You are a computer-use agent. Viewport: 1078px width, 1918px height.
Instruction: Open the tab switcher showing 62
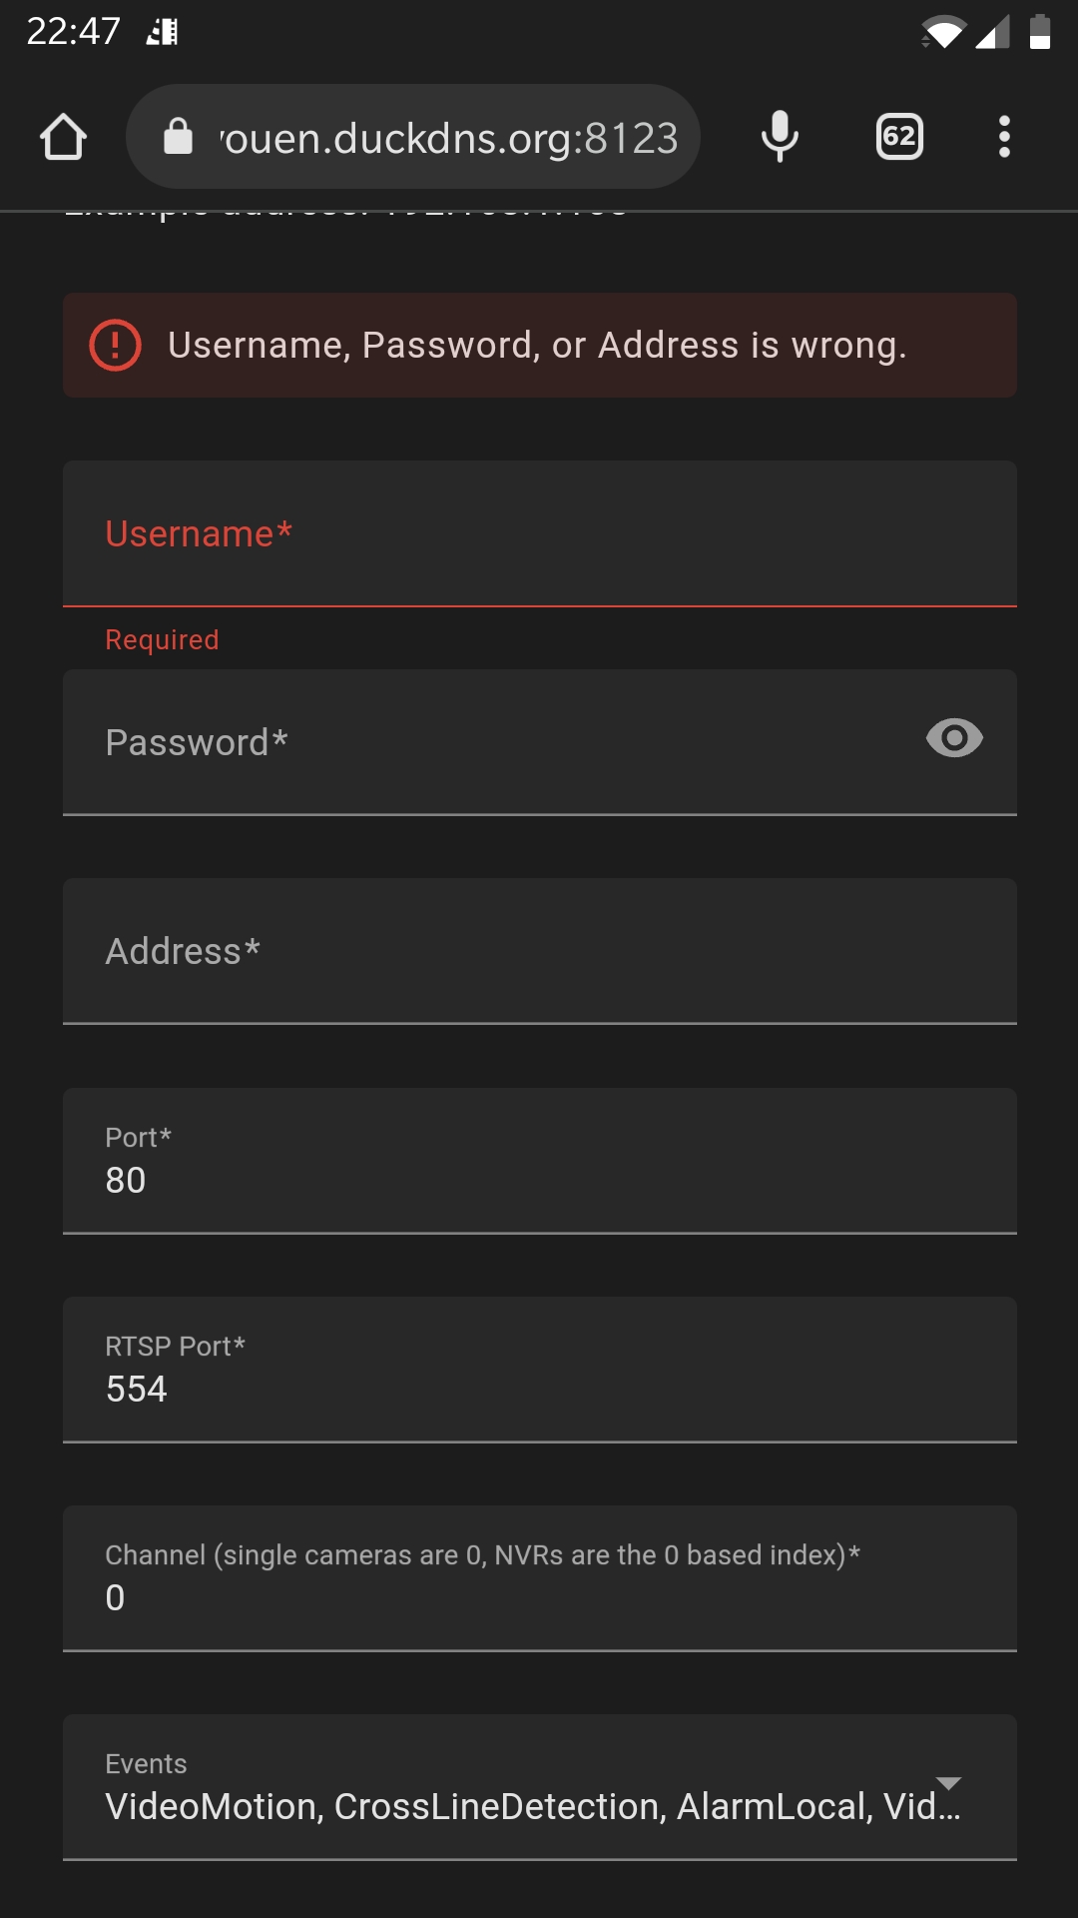click(899, 137)
